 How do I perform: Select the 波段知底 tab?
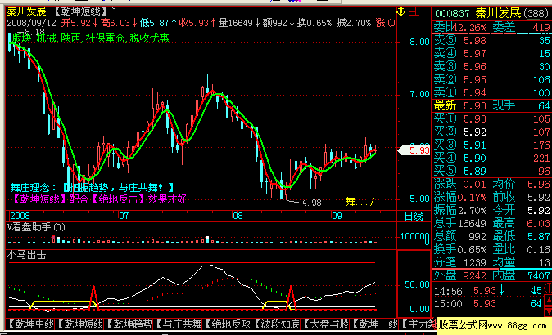point(277,324)
